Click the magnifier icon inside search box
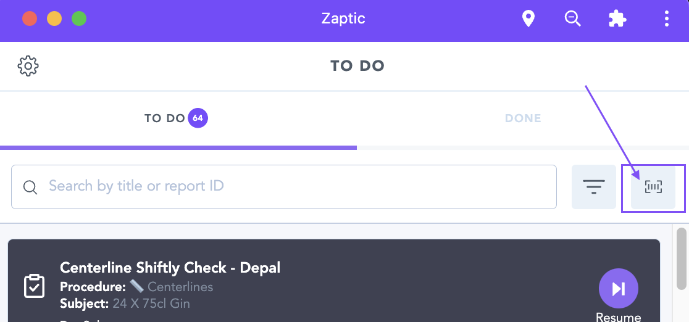 [30, 187]
